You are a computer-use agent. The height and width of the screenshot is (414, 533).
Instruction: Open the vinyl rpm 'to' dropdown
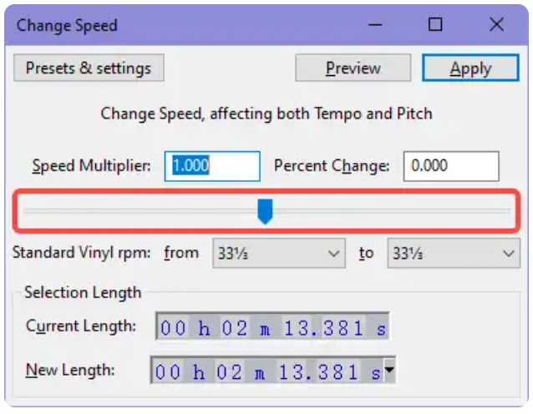tap(454, 254)
